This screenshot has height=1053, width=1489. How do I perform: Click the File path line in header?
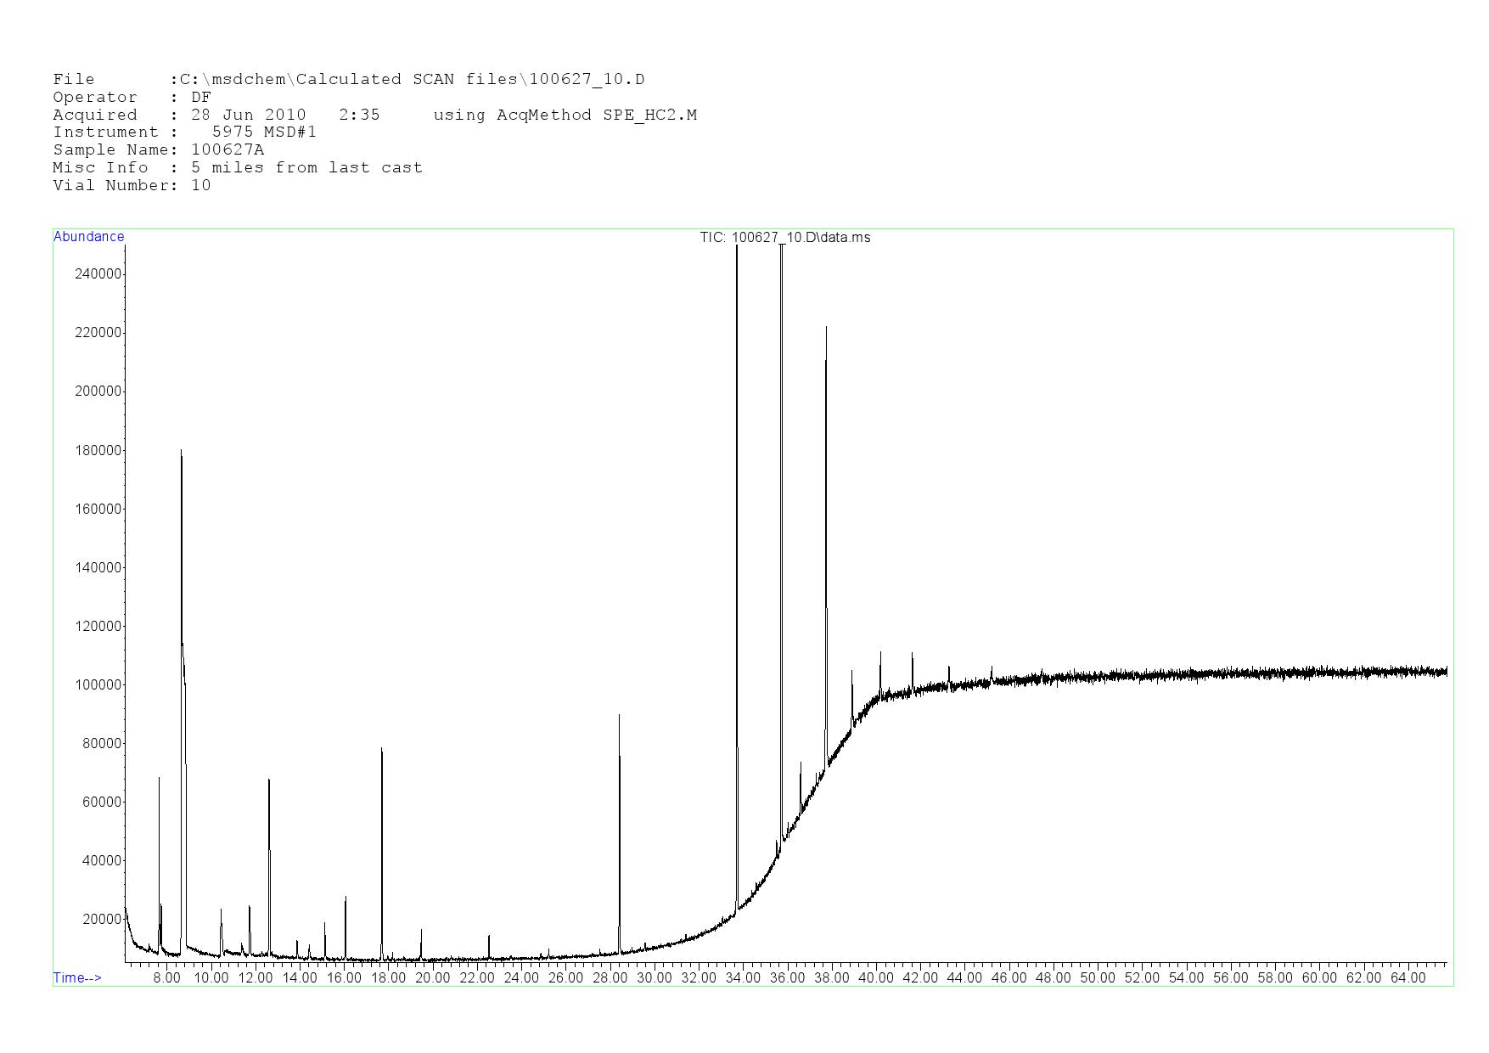click(x=348, y=80)
